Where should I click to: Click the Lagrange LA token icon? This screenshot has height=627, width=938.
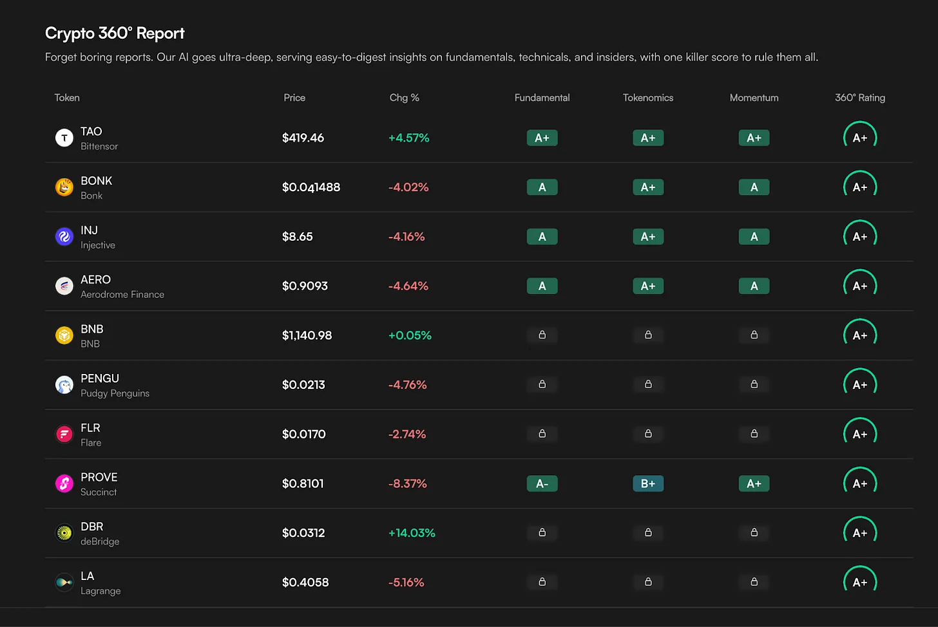point(64,583)
